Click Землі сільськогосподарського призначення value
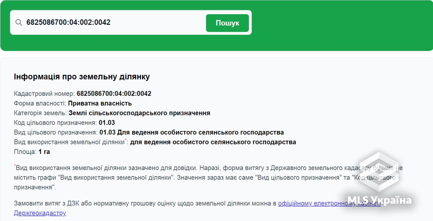Viewport: 433px width, 221px height. 139,113
